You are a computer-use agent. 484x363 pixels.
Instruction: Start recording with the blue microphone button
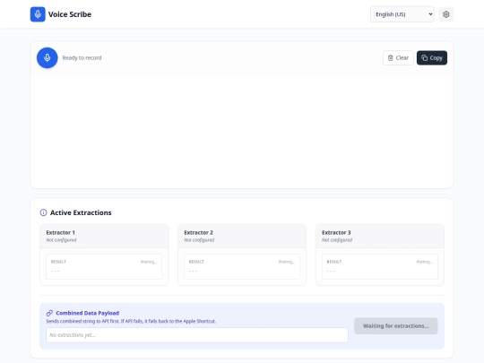(48, 57)
